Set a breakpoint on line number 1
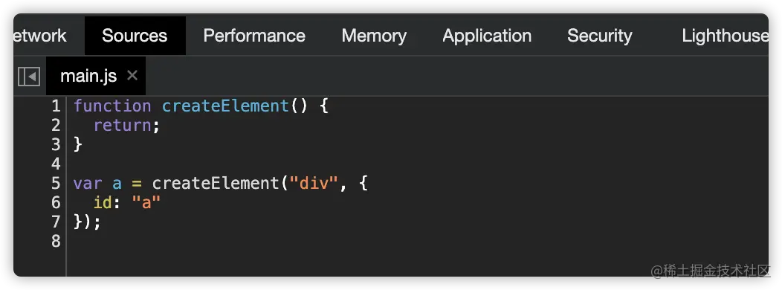 (56, 106)
